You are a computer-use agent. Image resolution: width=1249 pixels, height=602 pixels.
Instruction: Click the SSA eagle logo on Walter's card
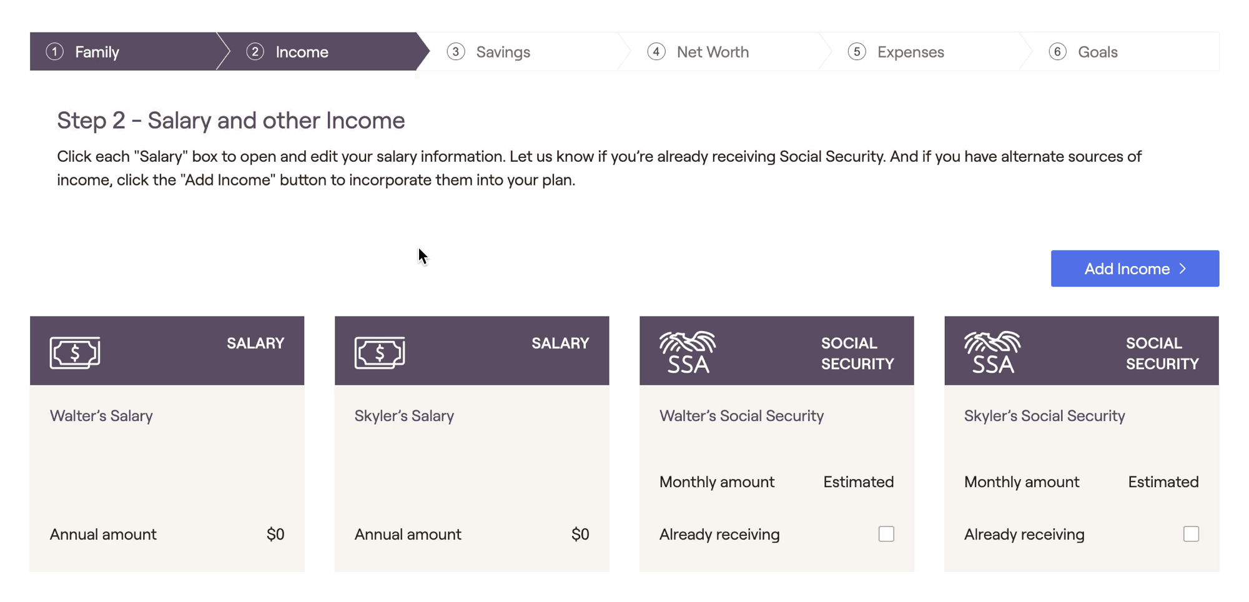[688, 352]
